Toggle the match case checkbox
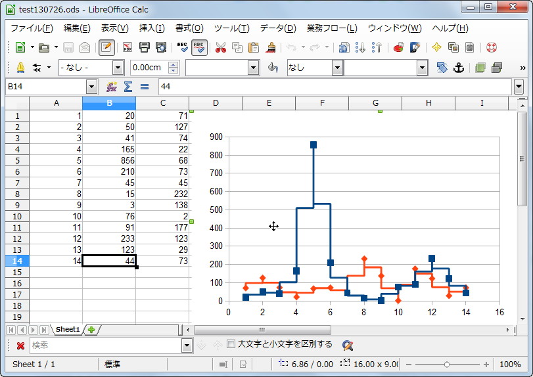The width and height of the screenshot is (533, 377). 231,344
